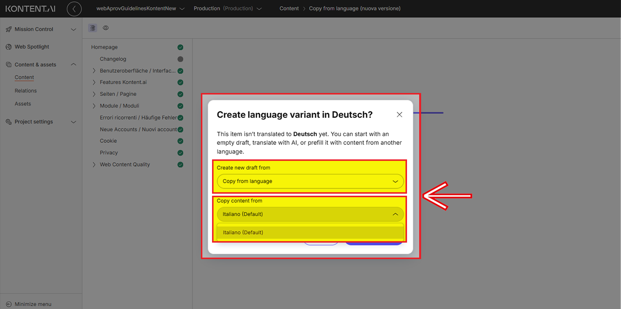The height and width of the screenshot is (309, 621).
Task: Open the Production environment dropdown
Action: point(228,9)
